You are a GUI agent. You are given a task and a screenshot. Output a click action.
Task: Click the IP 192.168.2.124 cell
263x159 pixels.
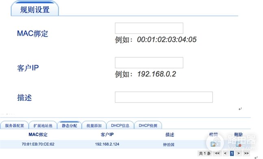point(107,144)
